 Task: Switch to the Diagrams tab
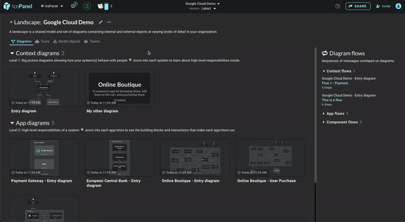(21, 42)
